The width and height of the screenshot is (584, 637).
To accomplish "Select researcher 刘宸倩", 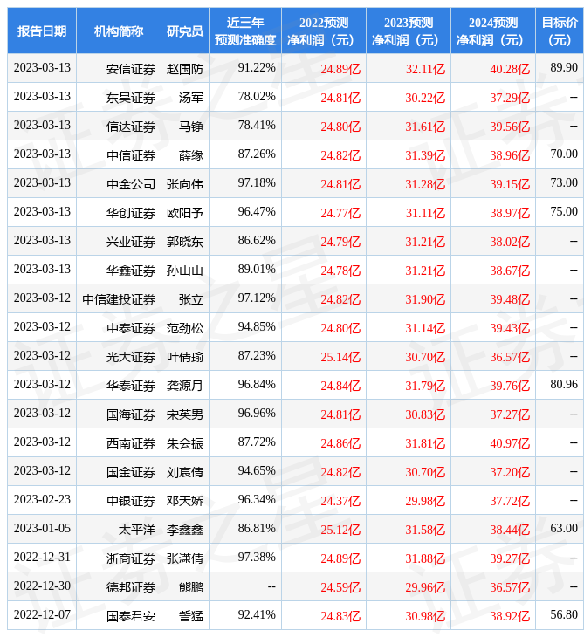I will click(185, 472).
